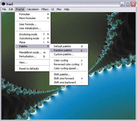Viewport: 137px width, 121px height.
Task: Expand the Formulae submenu arrow
Action: (48, 14)
